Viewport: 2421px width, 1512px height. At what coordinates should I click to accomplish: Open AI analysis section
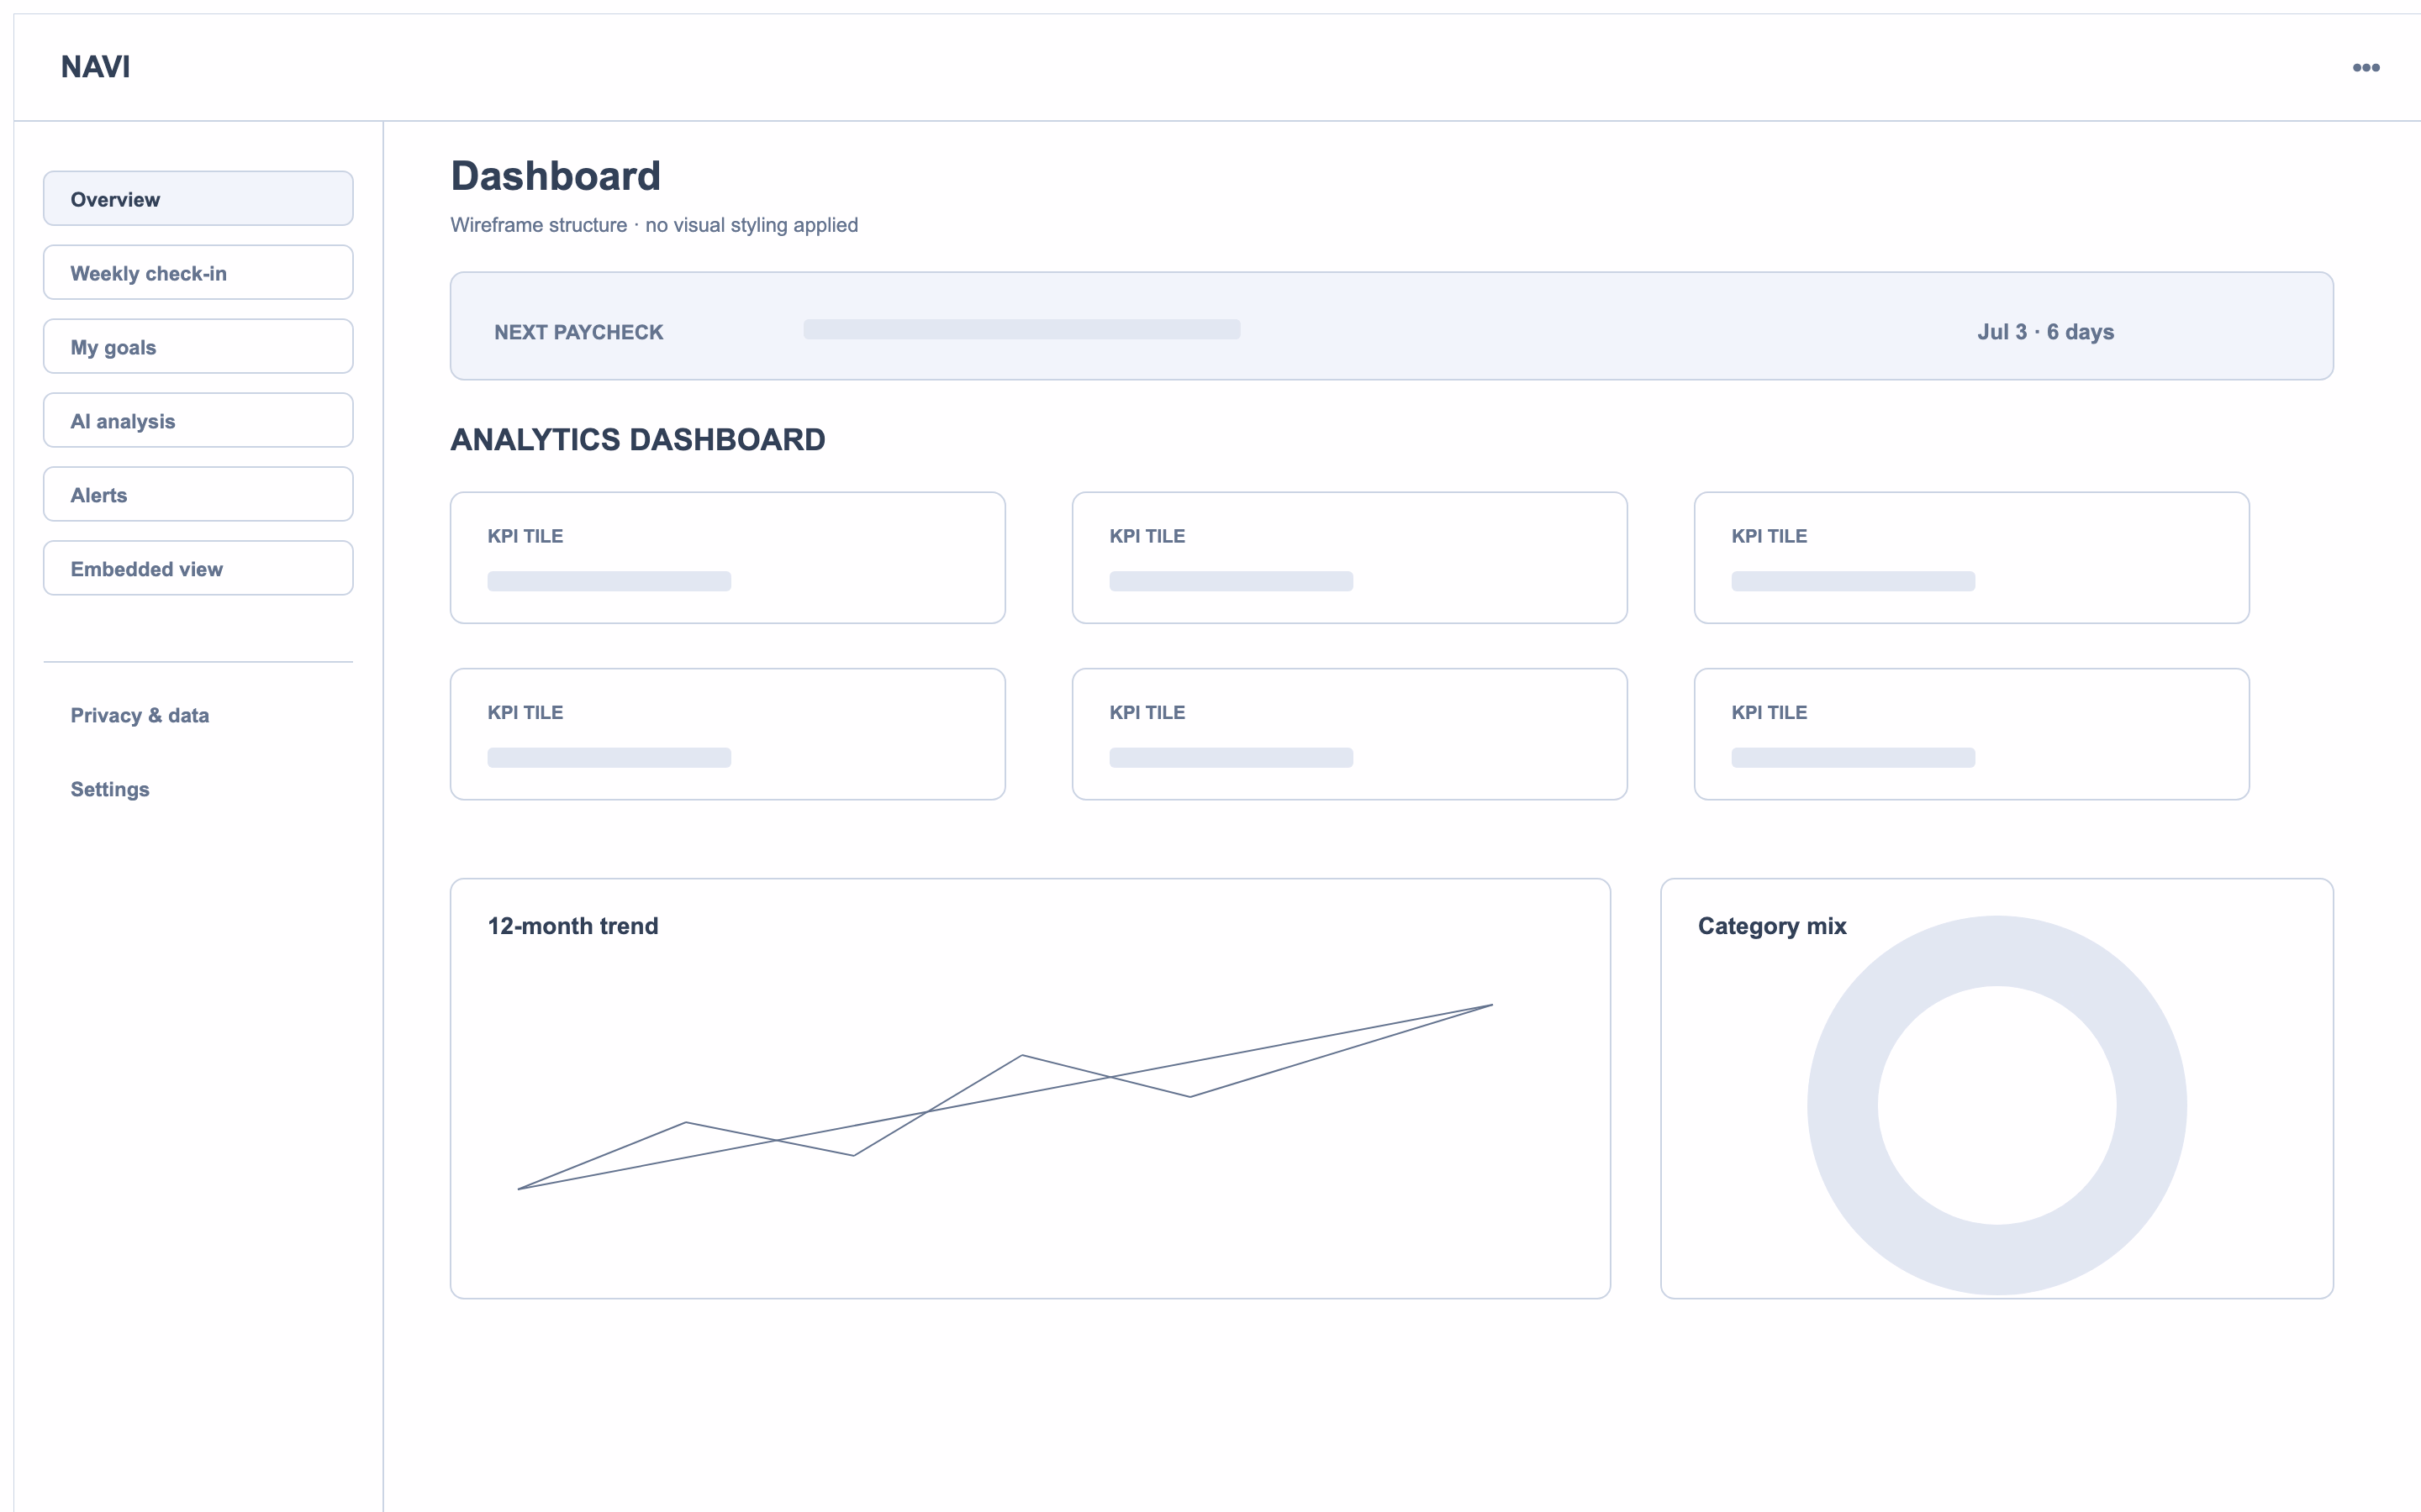click(x=198, y=420)
